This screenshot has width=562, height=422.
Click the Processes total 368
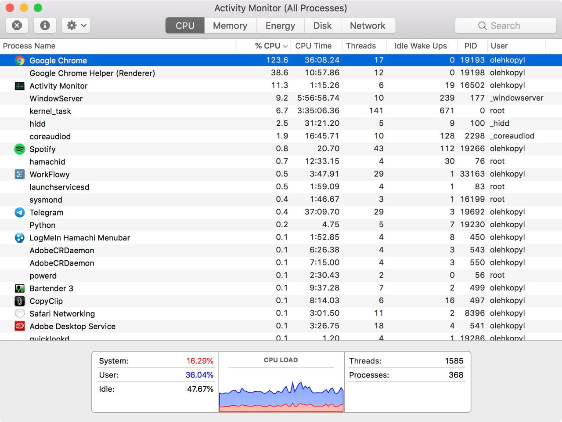click(x=456, y=375)
